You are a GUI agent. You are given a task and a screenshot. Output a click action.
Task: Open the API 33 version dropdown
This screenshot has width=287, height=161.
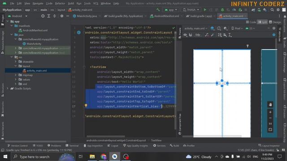coord(250,28)
